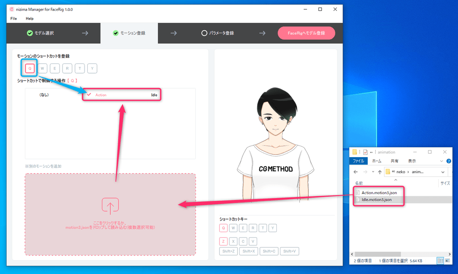Select the Idle motion option
The width and height of the screenshot is (458, 274).
pos(153,95)
